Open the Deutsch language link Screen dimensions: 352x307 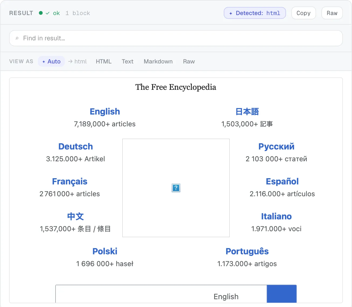coord(76,146)
